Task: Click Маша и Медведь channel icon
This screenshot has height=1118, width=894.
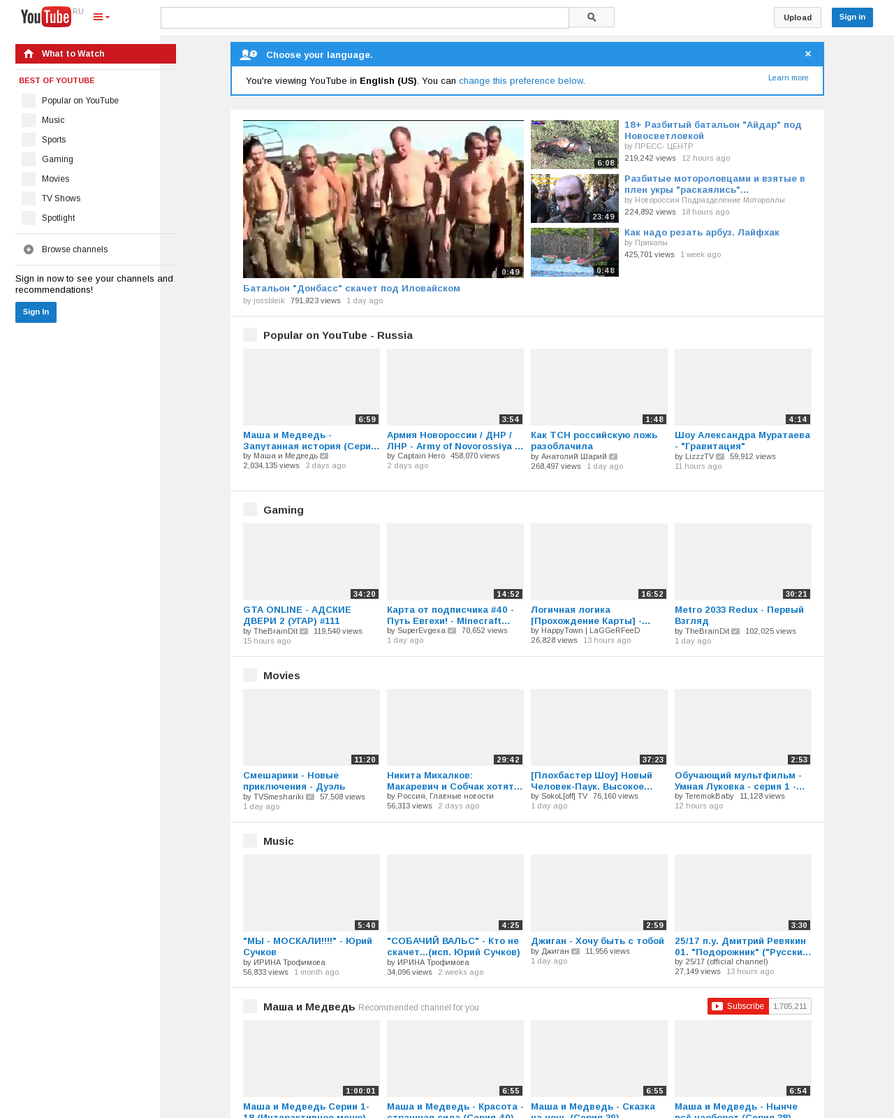Action: click(x=250, y=1006)
